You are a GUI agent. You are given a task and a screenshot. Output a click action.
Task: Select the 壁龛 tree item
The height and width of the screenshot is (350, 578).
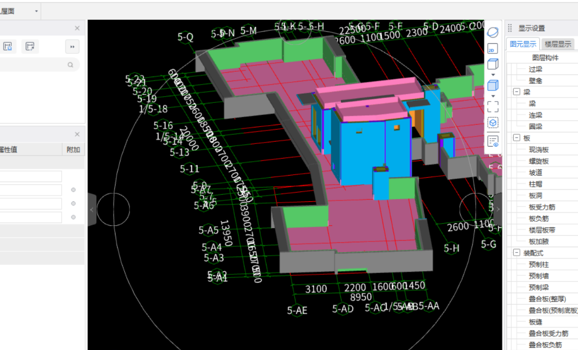(535, 80)
